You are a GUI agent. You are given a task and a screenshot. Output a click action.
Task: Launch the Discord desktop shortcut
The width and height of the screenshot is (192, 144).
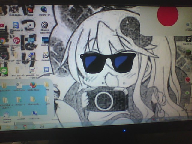pyautogui.click(x=46, y=70)
